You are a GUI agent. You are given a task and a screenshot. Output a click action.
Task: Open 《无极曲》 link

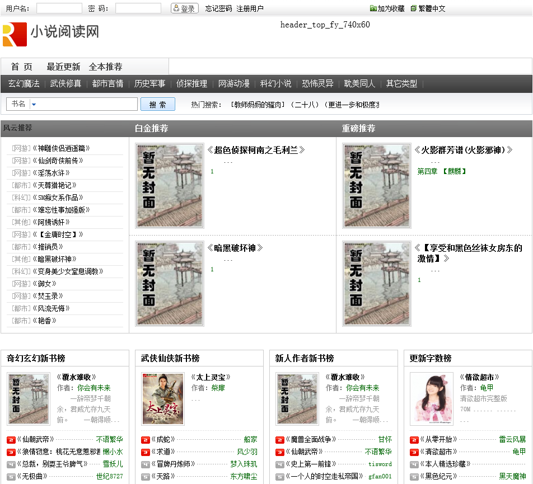[x=32, y=476]
